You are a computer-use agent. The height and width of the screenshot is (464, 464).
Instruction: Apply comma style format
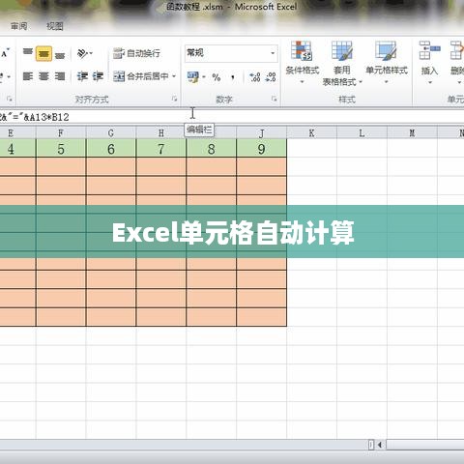tap(233, 77)
